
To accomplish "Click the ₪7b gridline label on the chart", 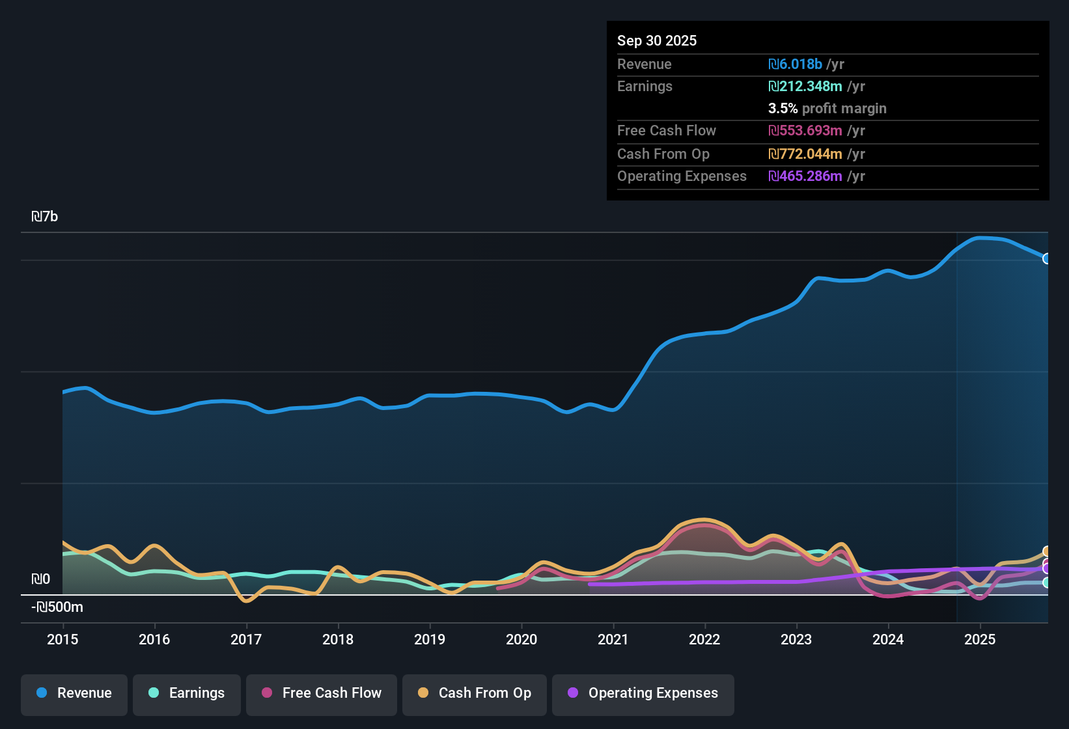I will click(x=45, y=215).
